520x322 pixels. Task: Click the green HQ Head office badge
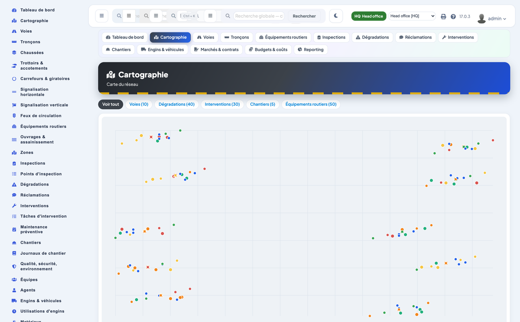(369, 16)
